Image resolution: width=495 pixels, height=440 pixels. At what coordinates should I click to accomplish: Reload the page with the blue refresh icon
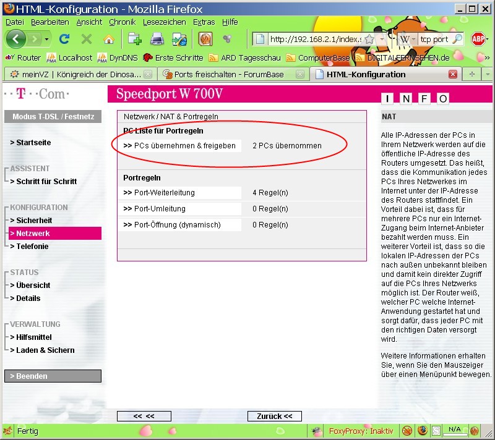pyautogui.click(x=64, y=39)
